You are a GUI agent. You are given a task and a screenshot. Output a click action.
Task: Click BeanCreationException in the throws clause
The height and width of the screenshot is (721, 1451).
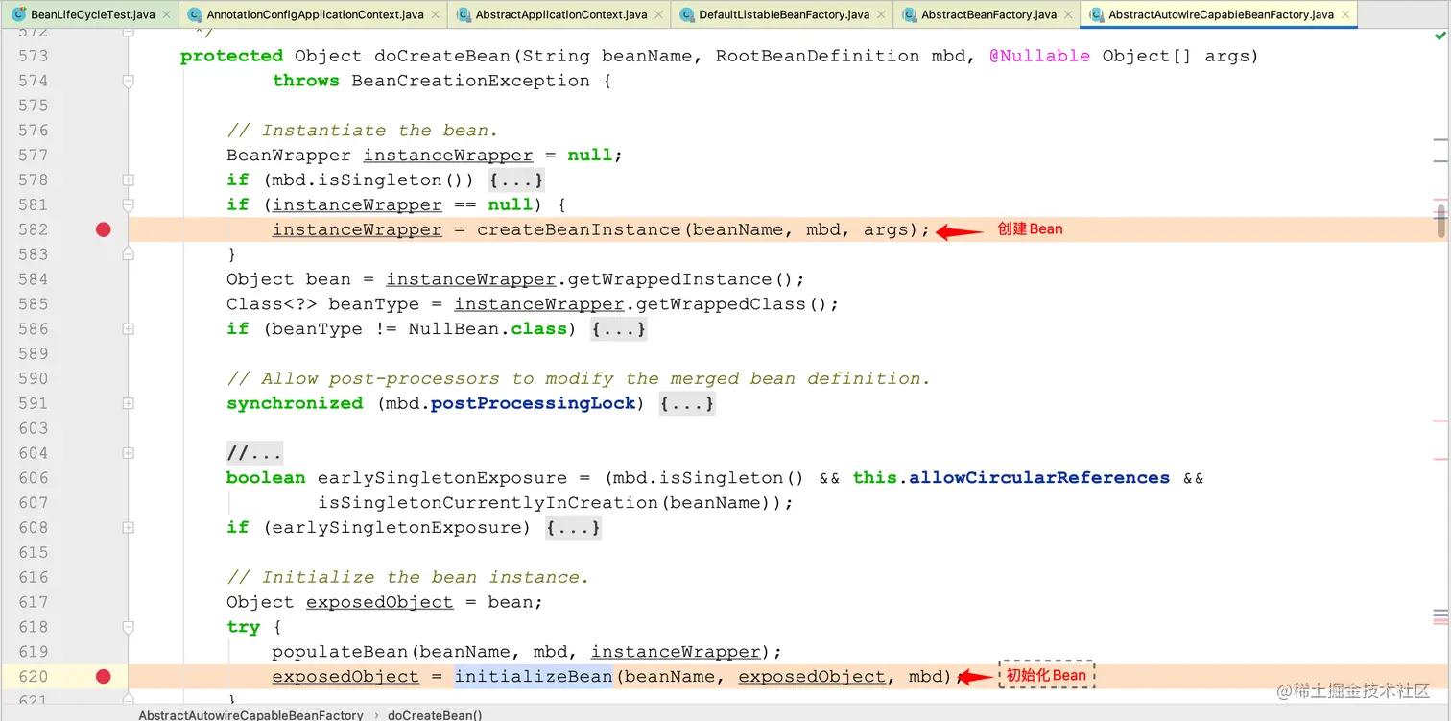point(471,82)
